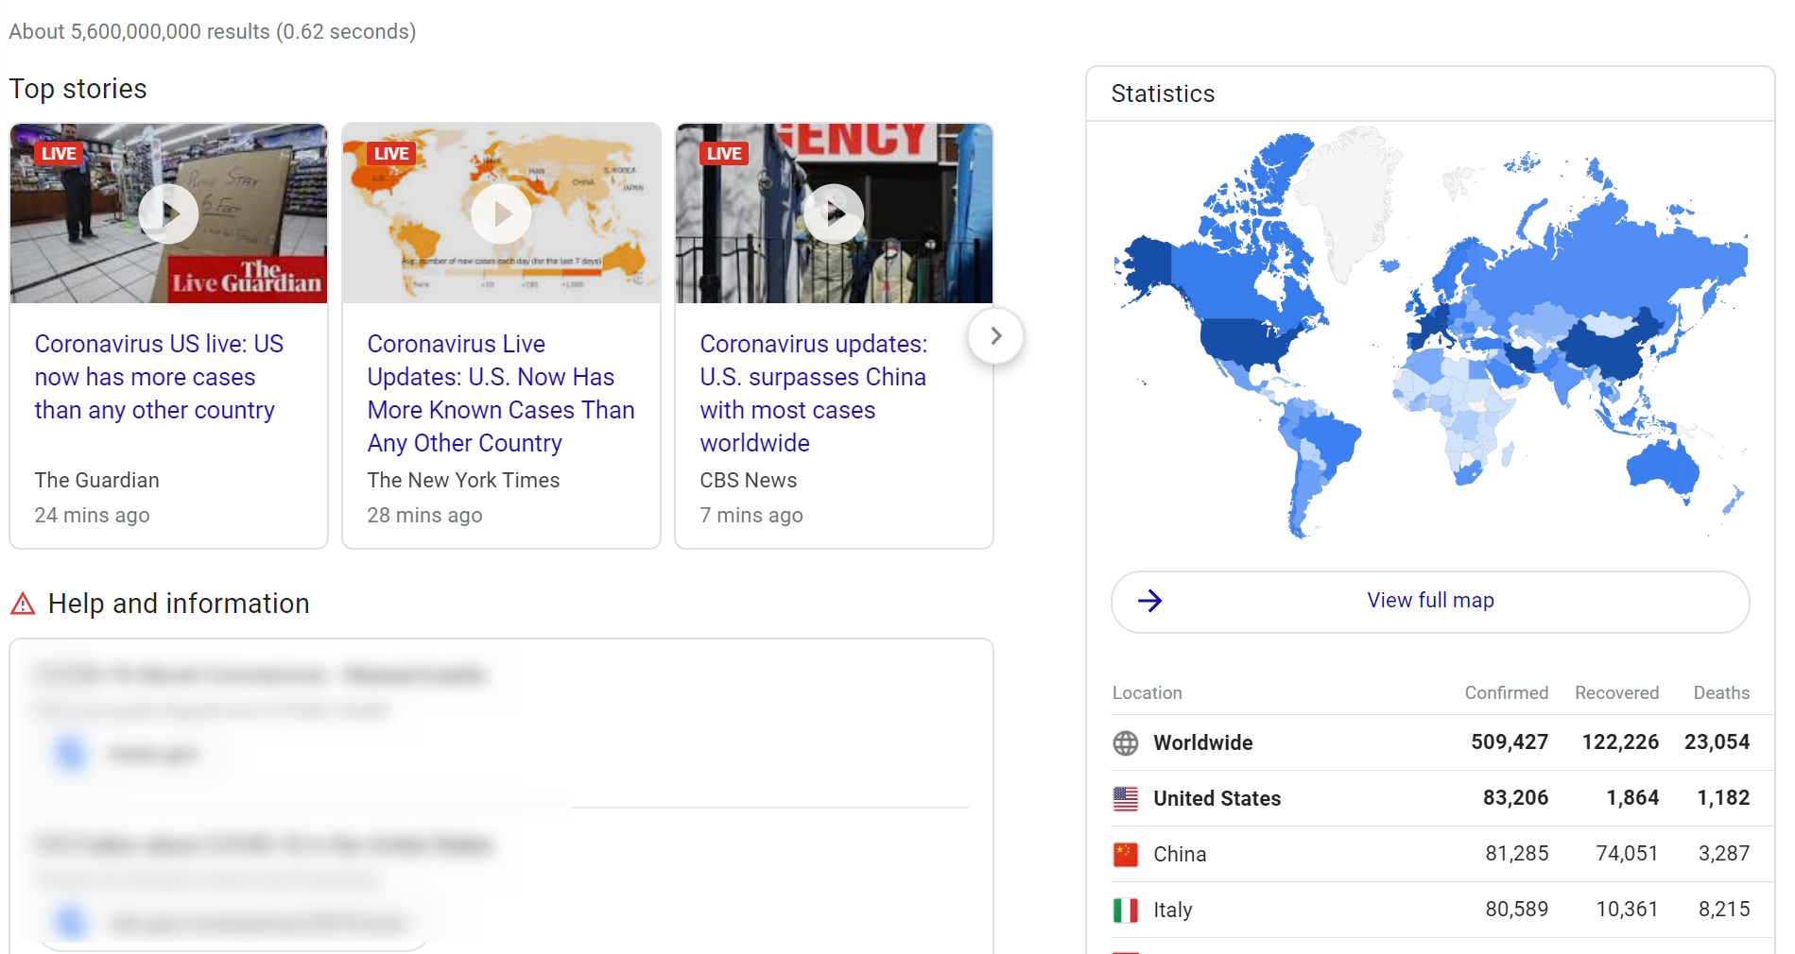Click the United States flag icon

(1126, 799)
